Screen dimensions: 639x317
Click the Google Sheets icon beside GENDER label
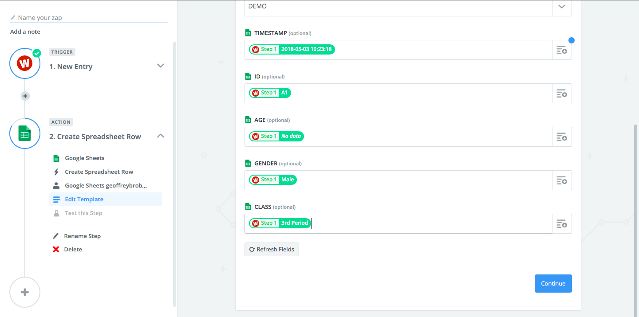point(248,163)
